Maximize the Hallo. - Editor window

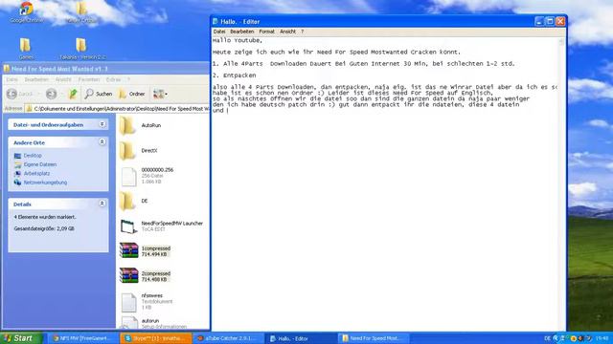coord(550,21)
